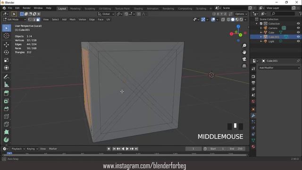302x170 pixels.
Task: Enable wireframe viewport shading
Action: coord(228,19)
